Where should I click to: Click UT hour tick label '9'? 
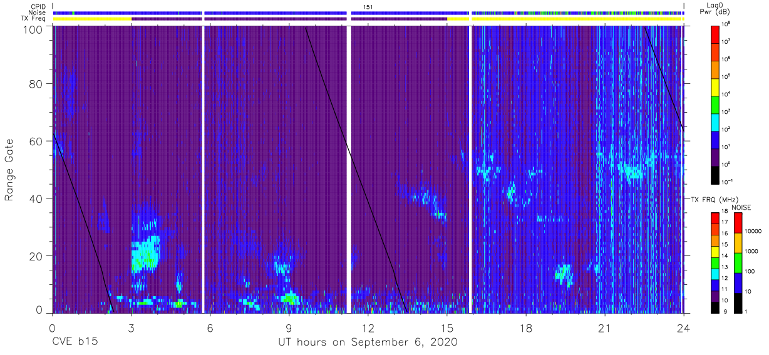point(289,327)
